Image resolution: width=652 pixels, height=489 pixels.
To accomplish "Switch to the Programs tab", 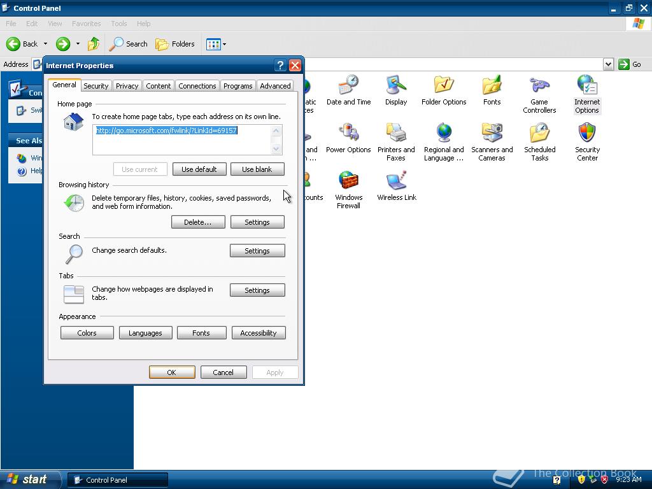I will (238, 86).
